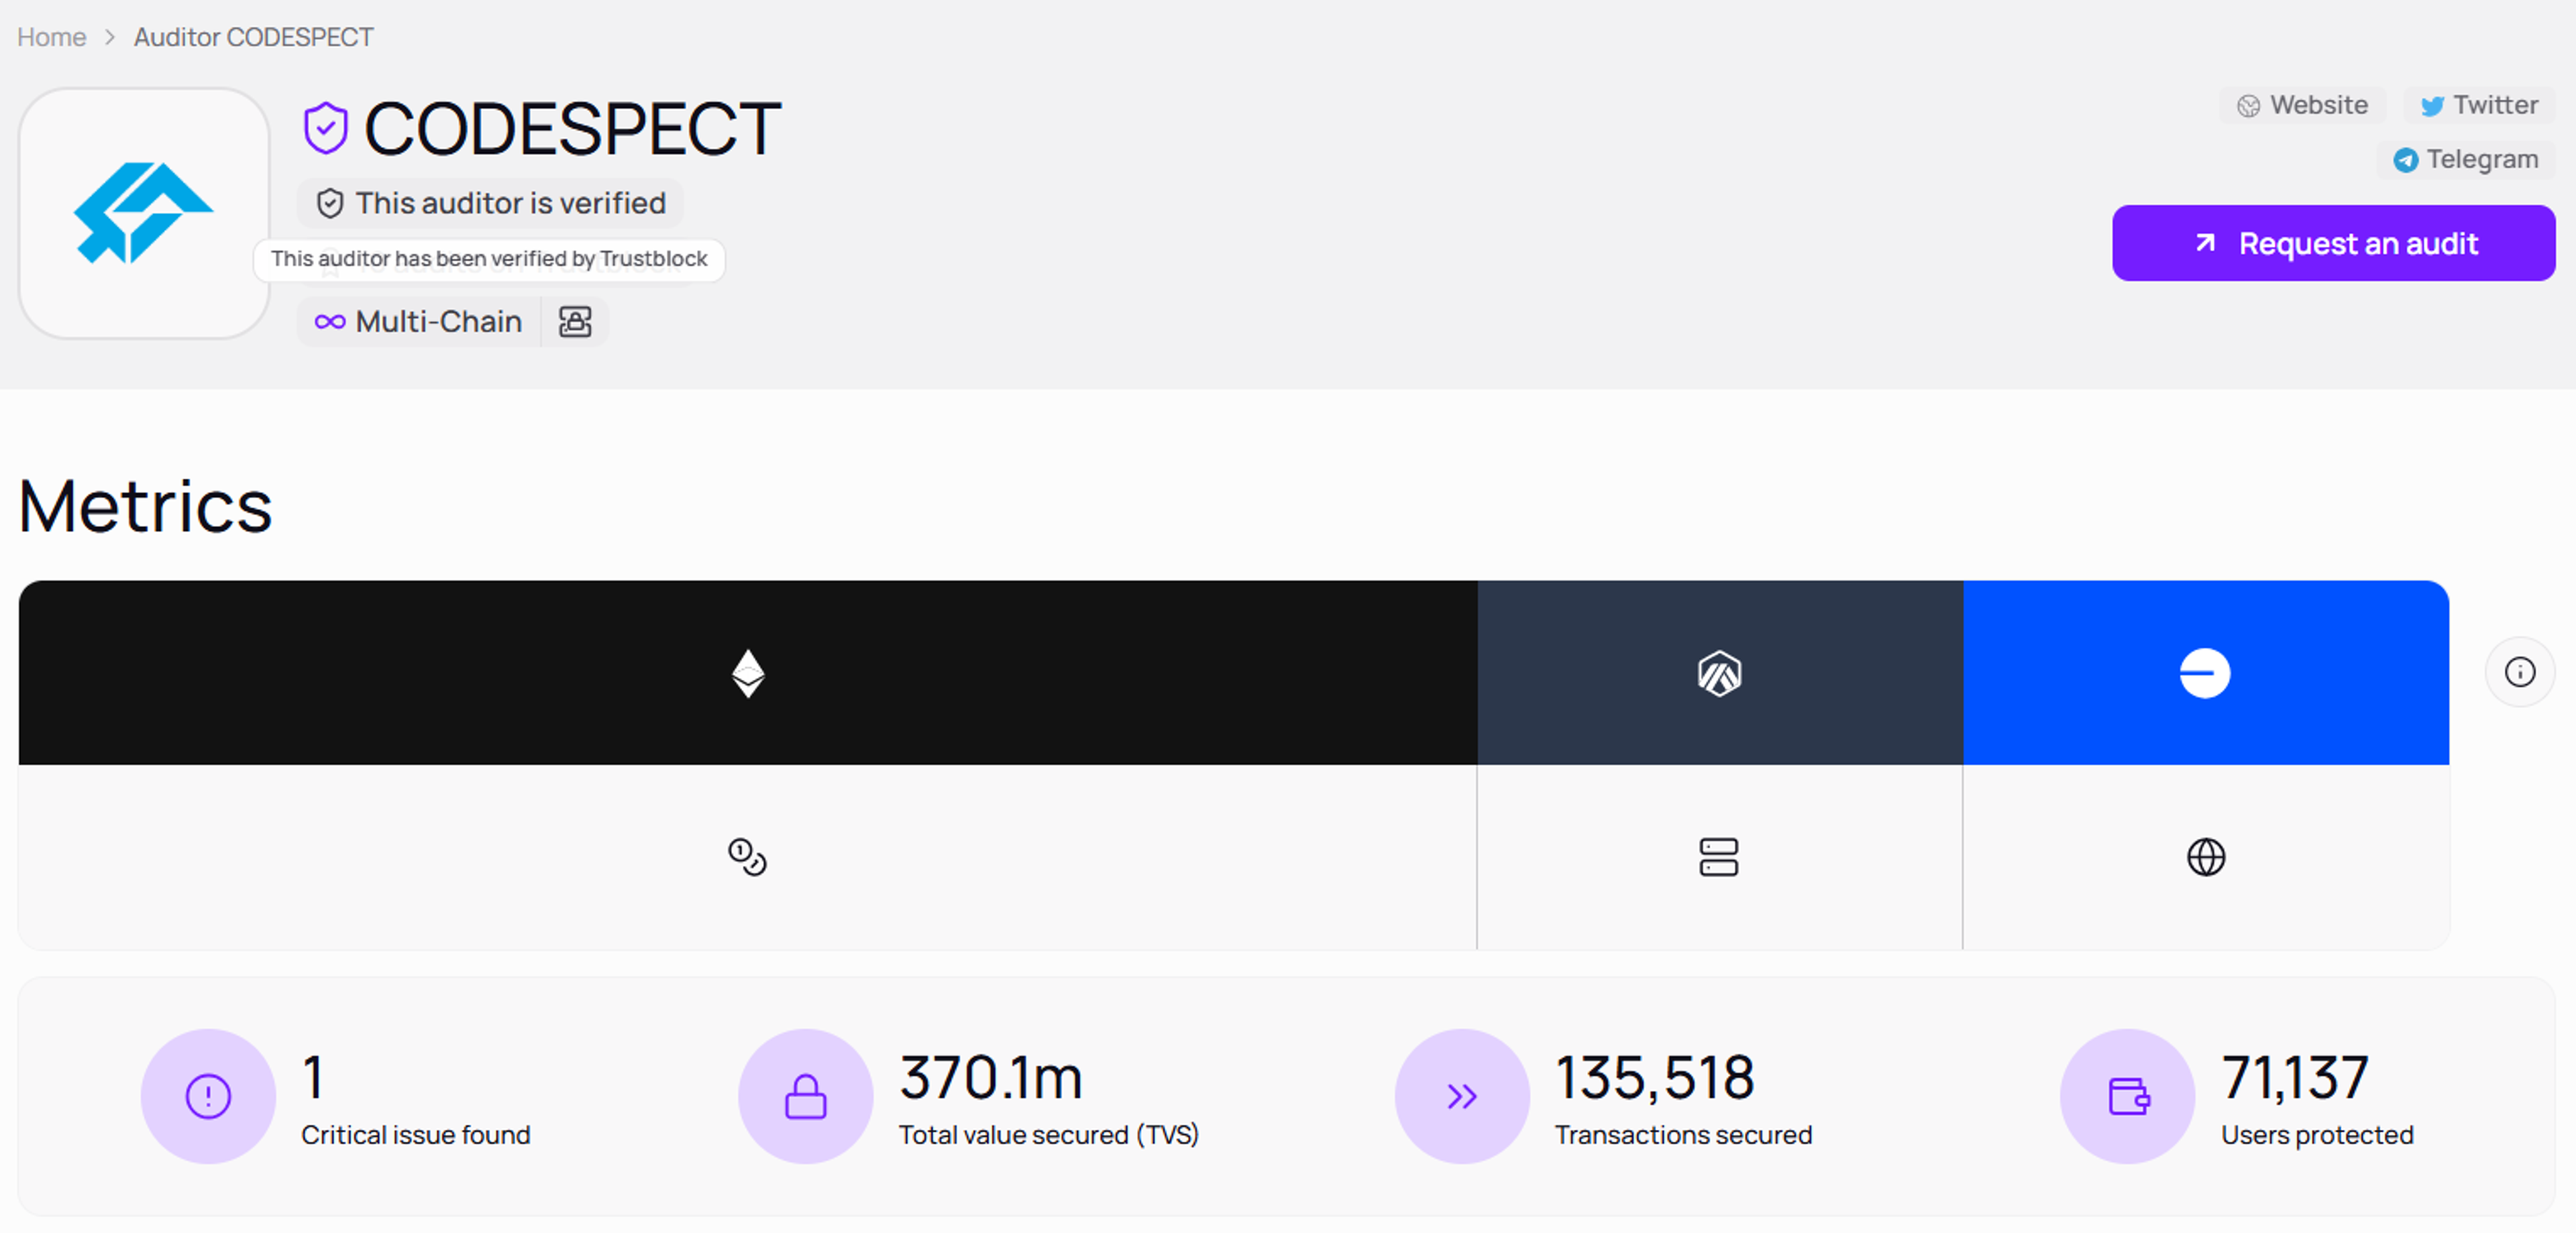Navigate to Home via the breadcrumb
This screenshot has width=2576, height=1233.
point(51,37)
